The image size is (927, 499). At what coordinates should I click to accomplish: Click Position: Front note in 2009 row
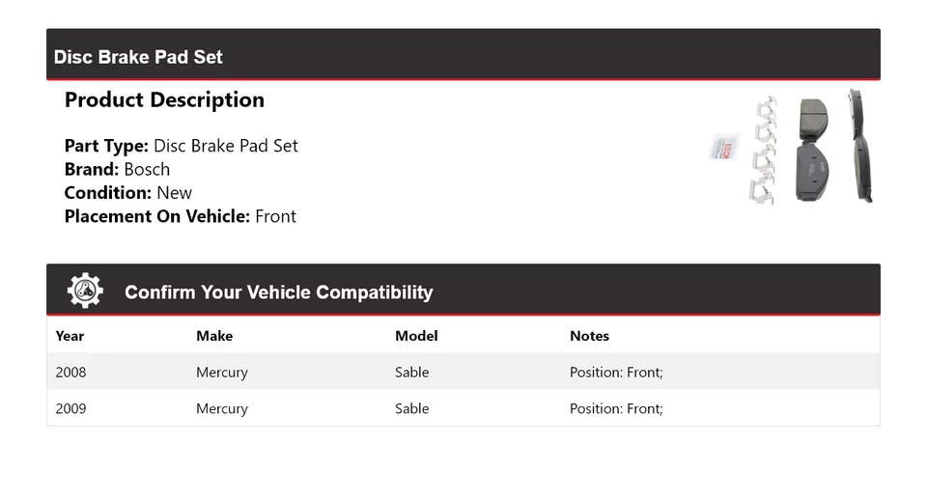[x=616, y=408]
